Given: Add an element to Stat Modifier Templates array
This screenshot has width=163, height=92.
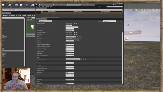Looking at the screenshot, I should [x=75, y=32].
